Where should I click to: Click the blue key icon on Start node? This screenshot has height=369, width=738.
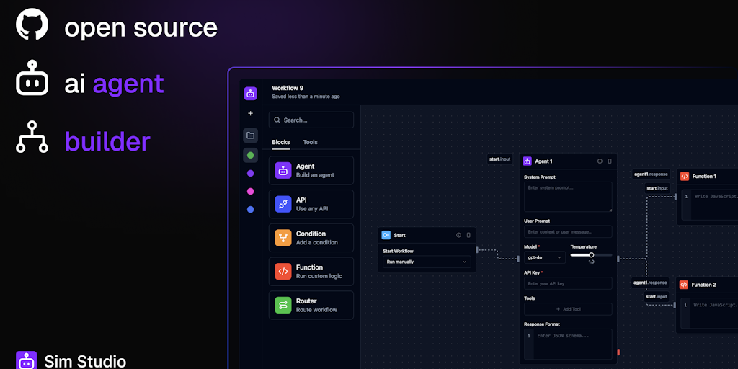click(386, 235)
